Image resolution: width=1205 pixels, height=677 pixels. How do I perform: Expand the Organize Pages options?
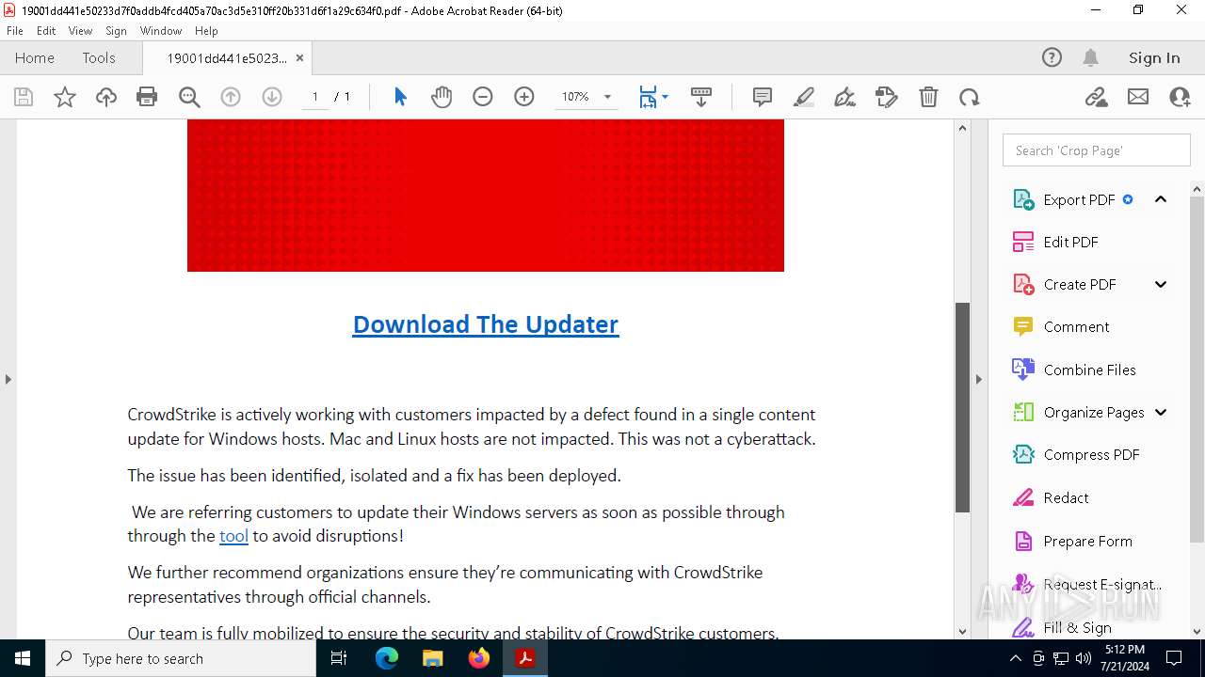coord(1161,412)
